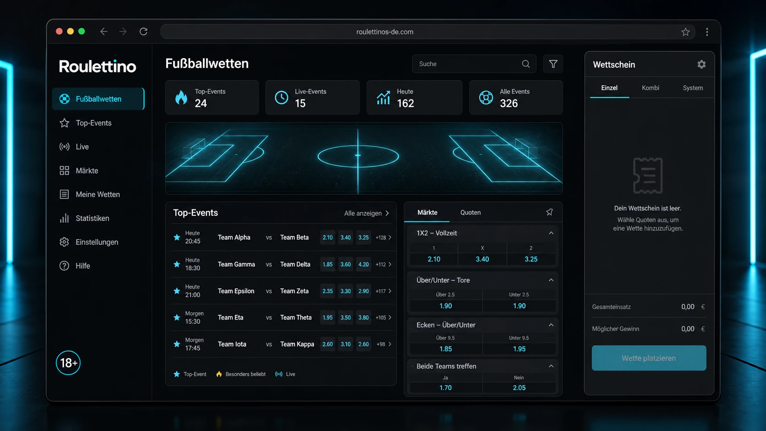The image size is (766, 431).
Task: Pin markets panel with pin icon
Action: tap(549, 212)
